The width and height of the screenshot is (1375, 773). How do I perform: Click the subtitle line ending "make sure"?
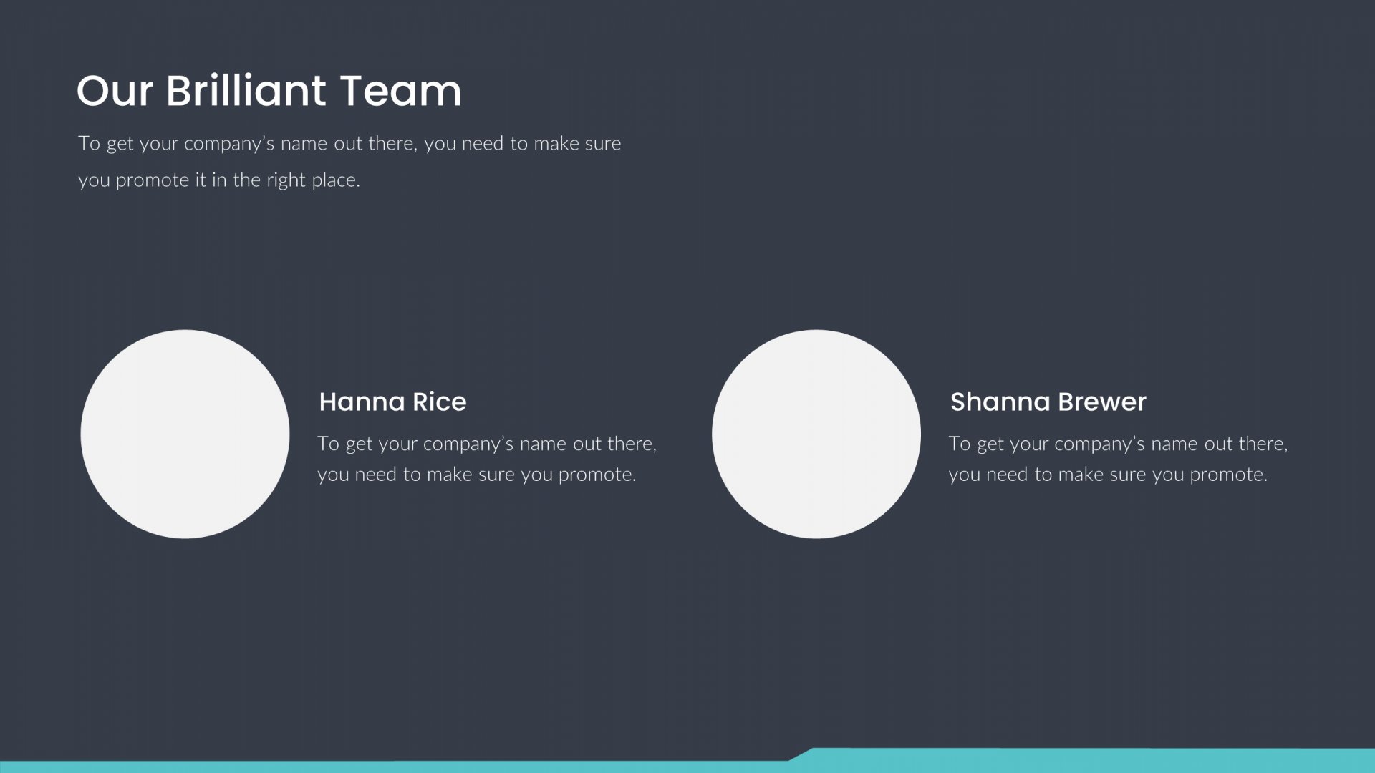tap(349, 143)
